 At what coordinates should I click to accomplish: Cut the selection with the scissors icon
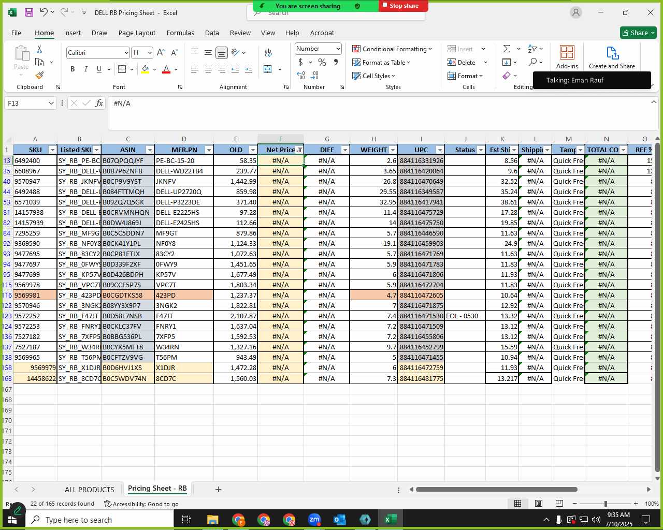pos(39,49)
